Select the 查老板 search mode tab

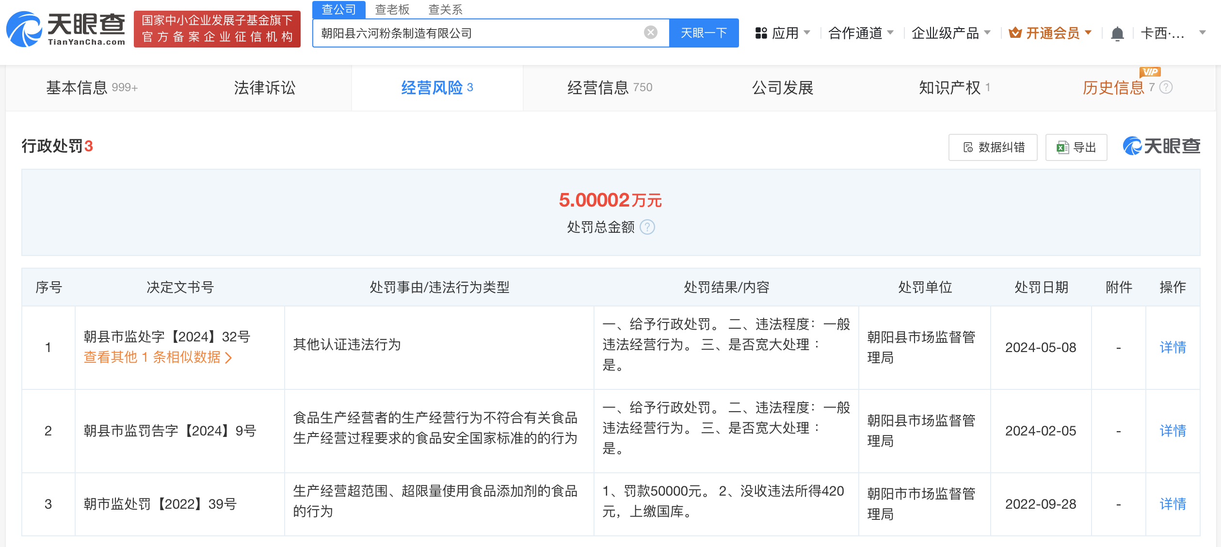[392, 9]
